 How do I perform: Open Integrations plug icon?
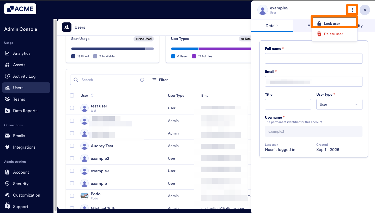(7, 147)
